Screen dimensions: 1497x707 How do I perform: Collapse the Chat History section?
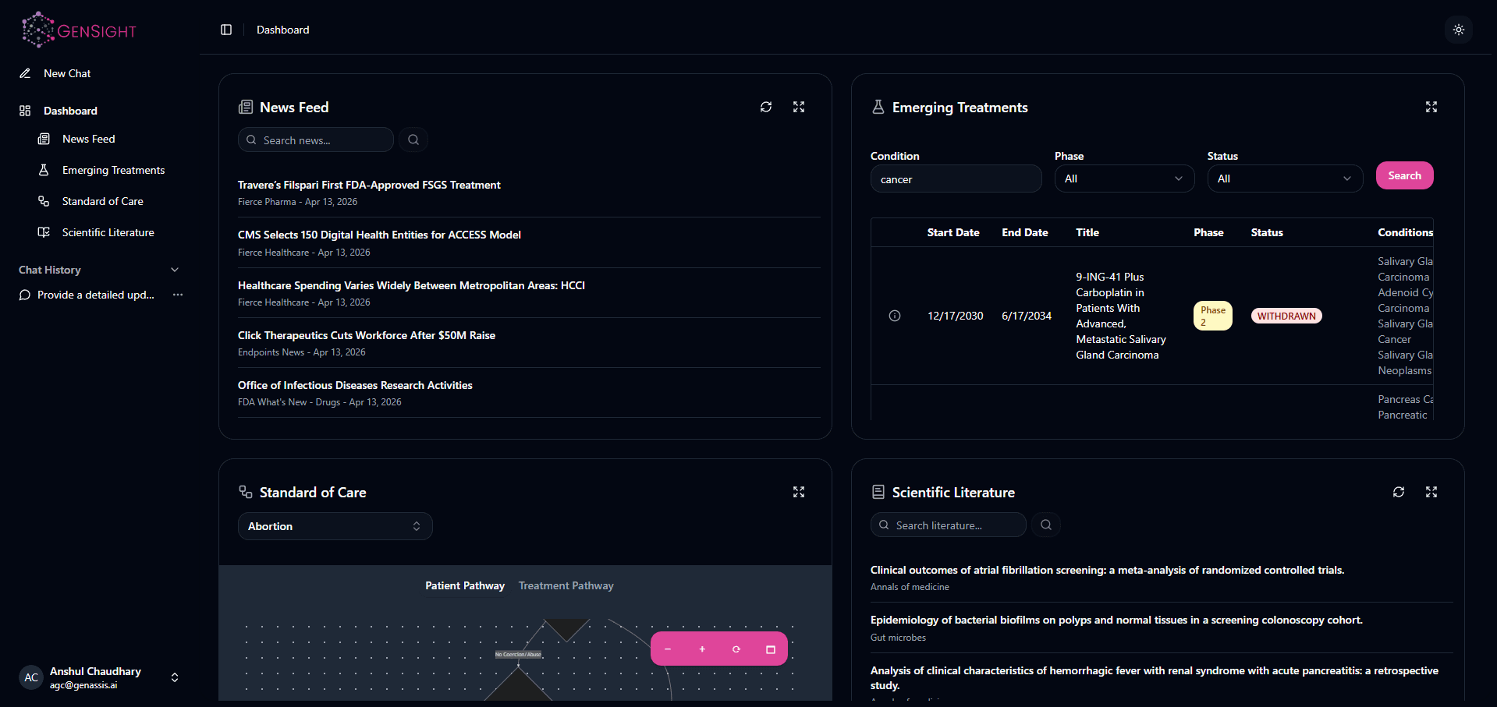point(175,270)
